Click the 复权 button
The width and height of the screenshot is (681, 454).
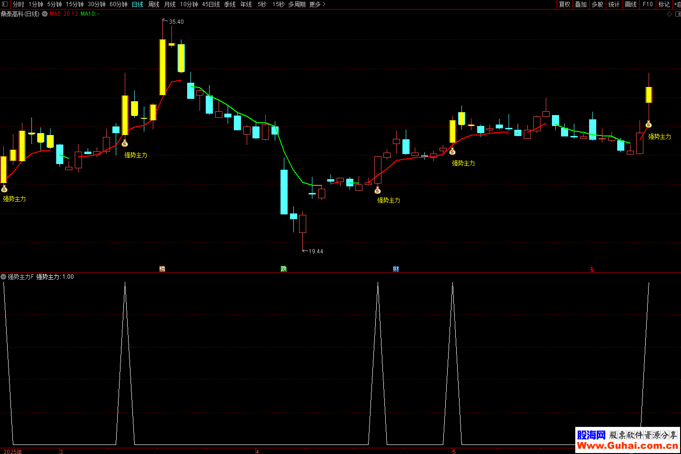(x=565, y=4)
